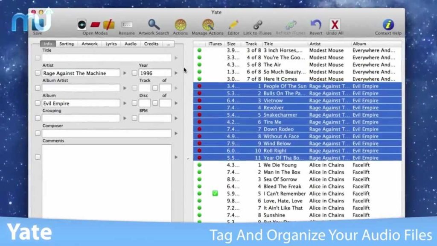Toggle the Artist field checkbox
This screenshot has height=246, width=437.
click(38, 73)
